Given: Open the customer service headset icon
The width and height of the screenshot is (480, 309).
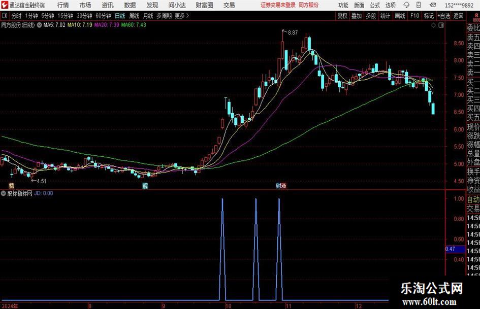Looking at the screenshot, I should [x=406, y=5].
